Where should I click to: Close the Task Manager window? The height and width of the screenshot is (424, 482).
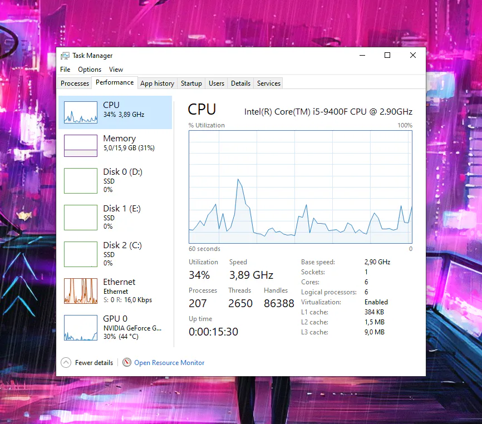[413, 55]
